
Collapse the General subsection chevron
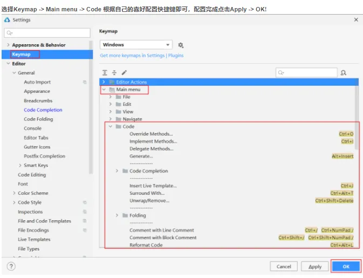pyautogui.click(x=14, y=73)
